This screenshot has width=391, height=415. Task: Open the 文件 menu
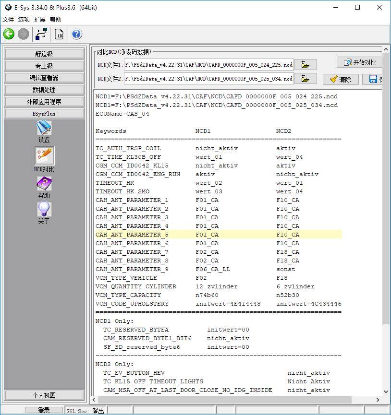coord(8,20)
